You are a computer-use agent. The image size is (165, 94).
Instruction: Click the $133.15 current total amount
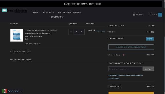click(150, 87)
